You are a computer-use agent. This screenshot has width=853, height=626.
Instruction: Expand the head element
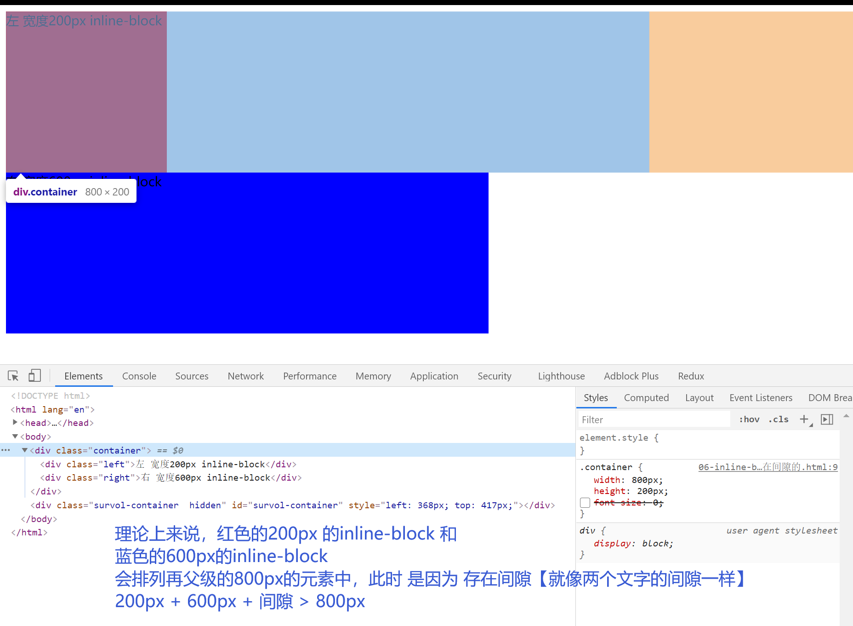(x=15, y=422)
